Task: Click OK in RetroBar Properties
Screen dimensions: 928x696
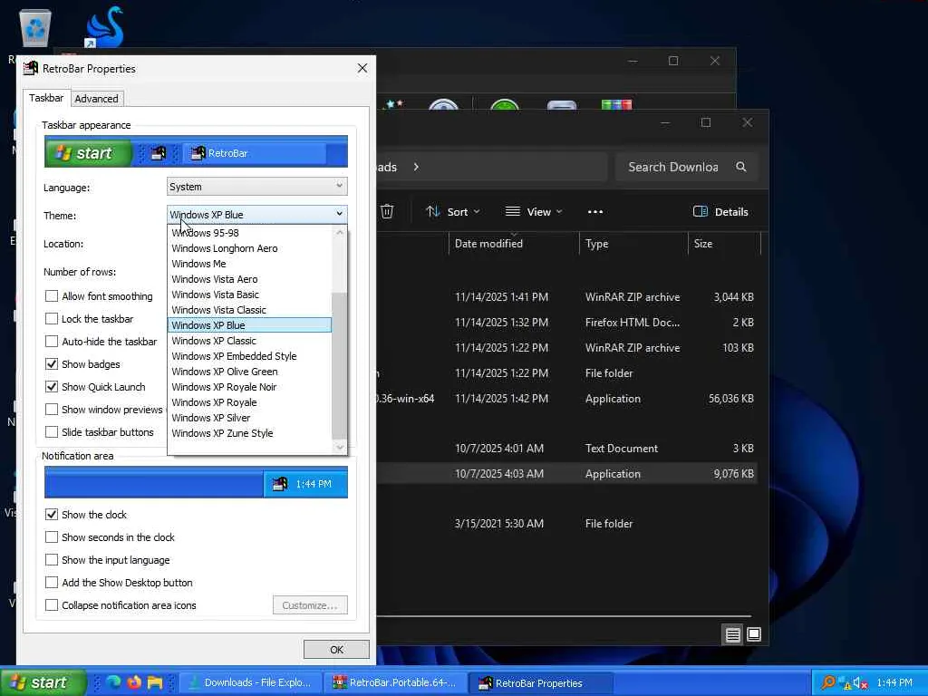Action: (336, 649)
